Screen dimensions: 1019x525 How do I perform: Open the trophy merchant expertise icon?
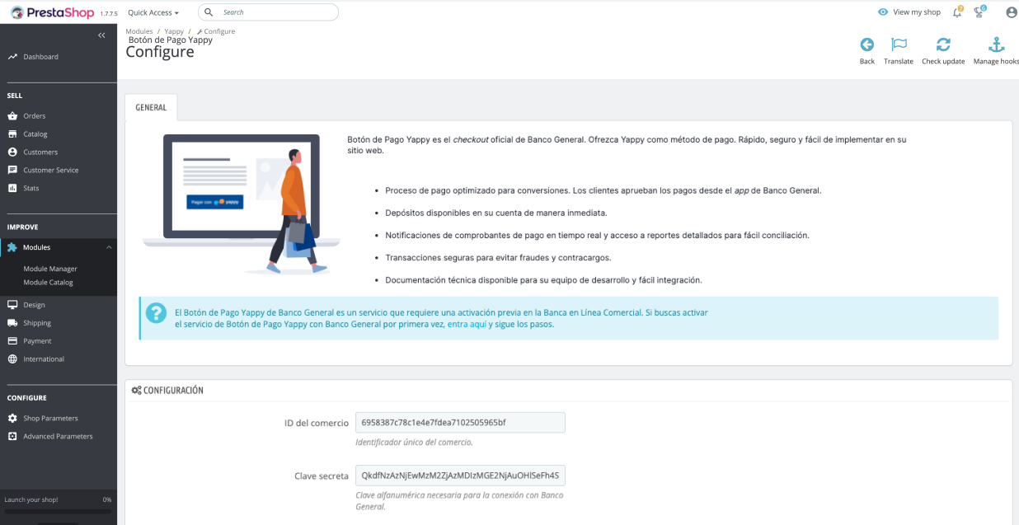[979, 12]
